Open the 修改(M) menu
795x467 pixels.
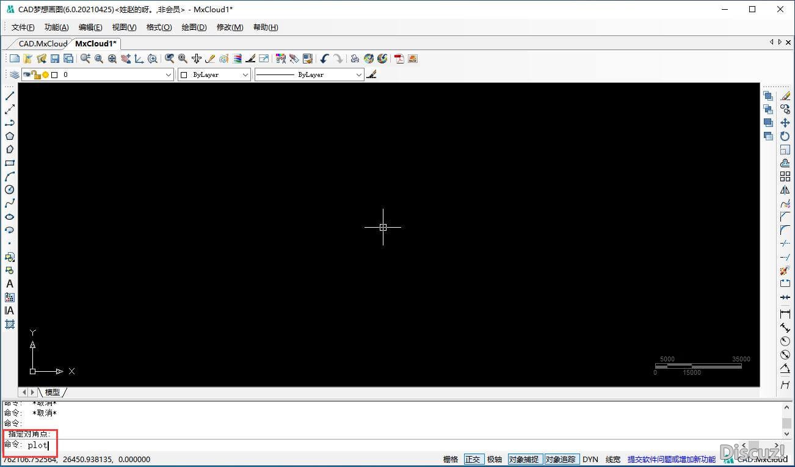click(x=230, y=27)
